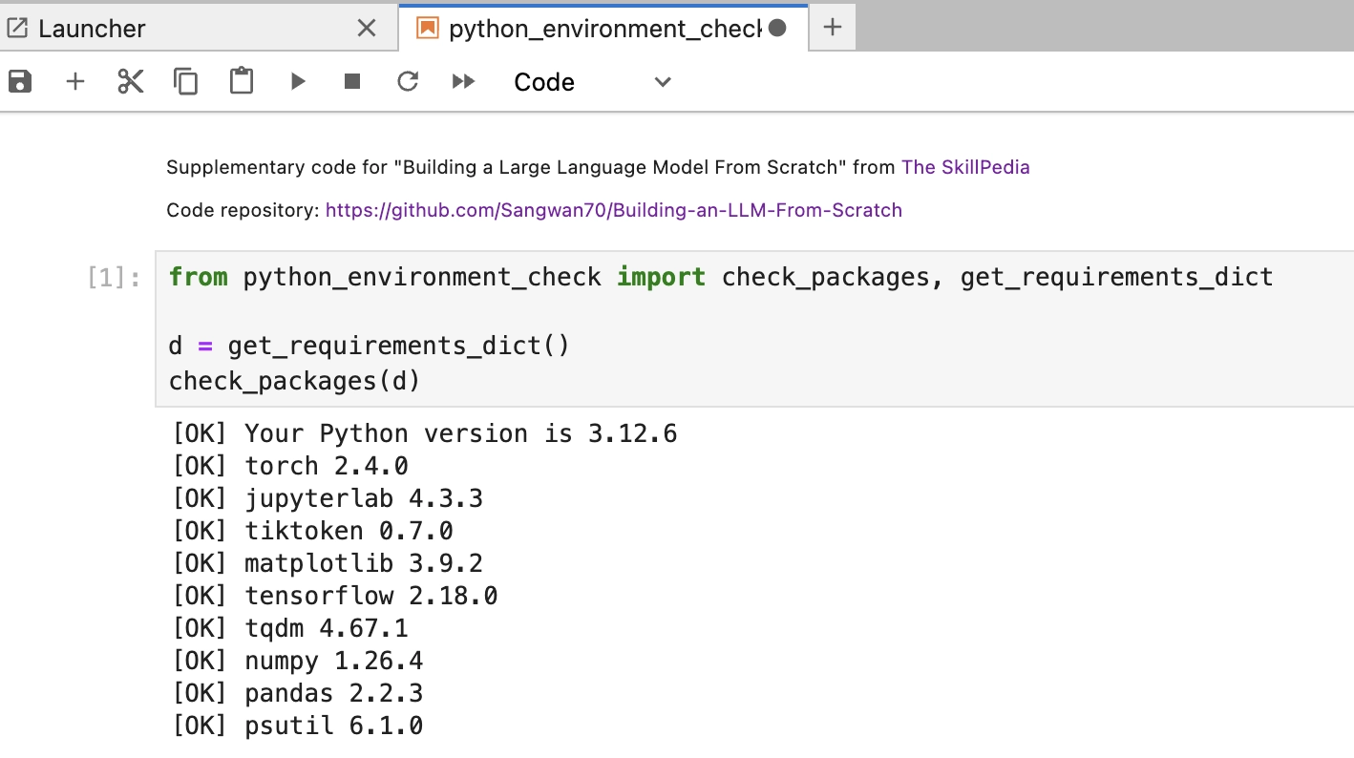
Task: Click inside the code cell editor
Action: click(753, 329)
